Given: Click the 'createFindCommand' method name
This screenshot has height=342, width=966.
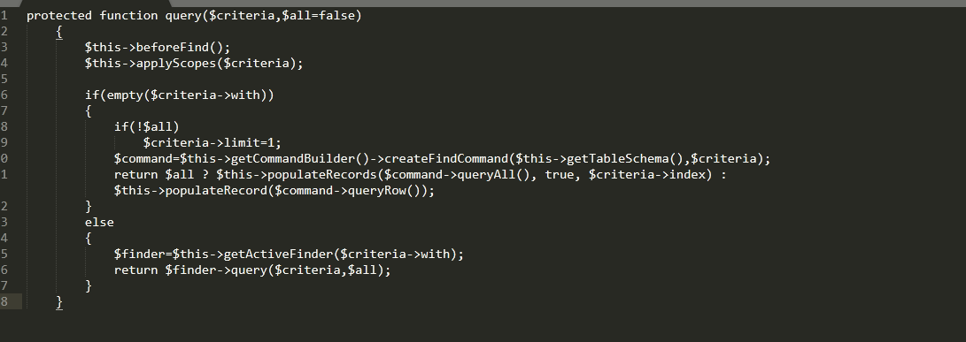Looking at the screenshot, I should [446, 159].
